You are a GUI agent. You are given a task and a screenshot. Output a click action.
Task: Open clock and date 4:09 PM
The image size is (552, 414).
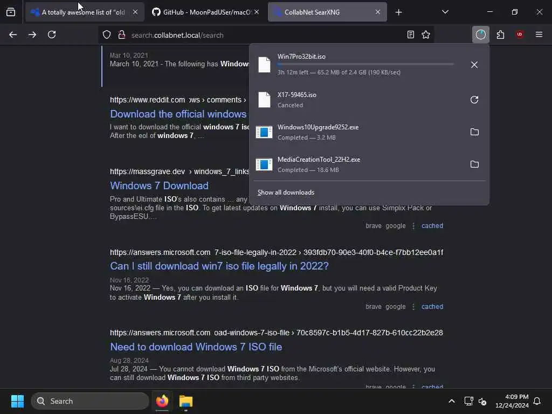tap(512, 401)
